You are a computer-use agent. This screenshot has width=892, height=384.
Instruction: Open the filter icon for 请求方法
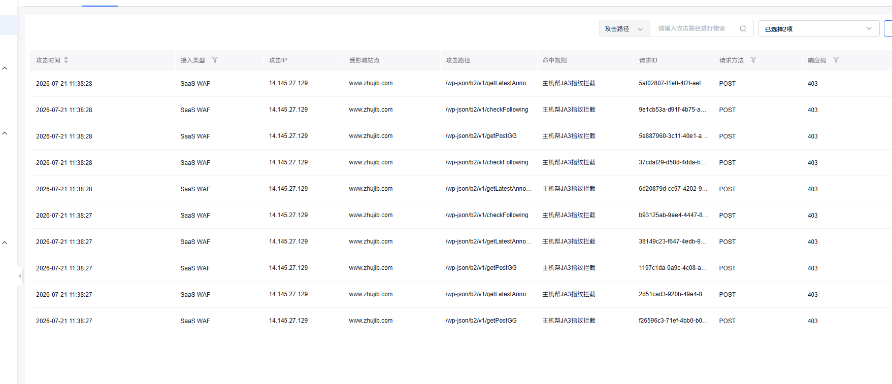pyautogui.click(x=753, y=60)
